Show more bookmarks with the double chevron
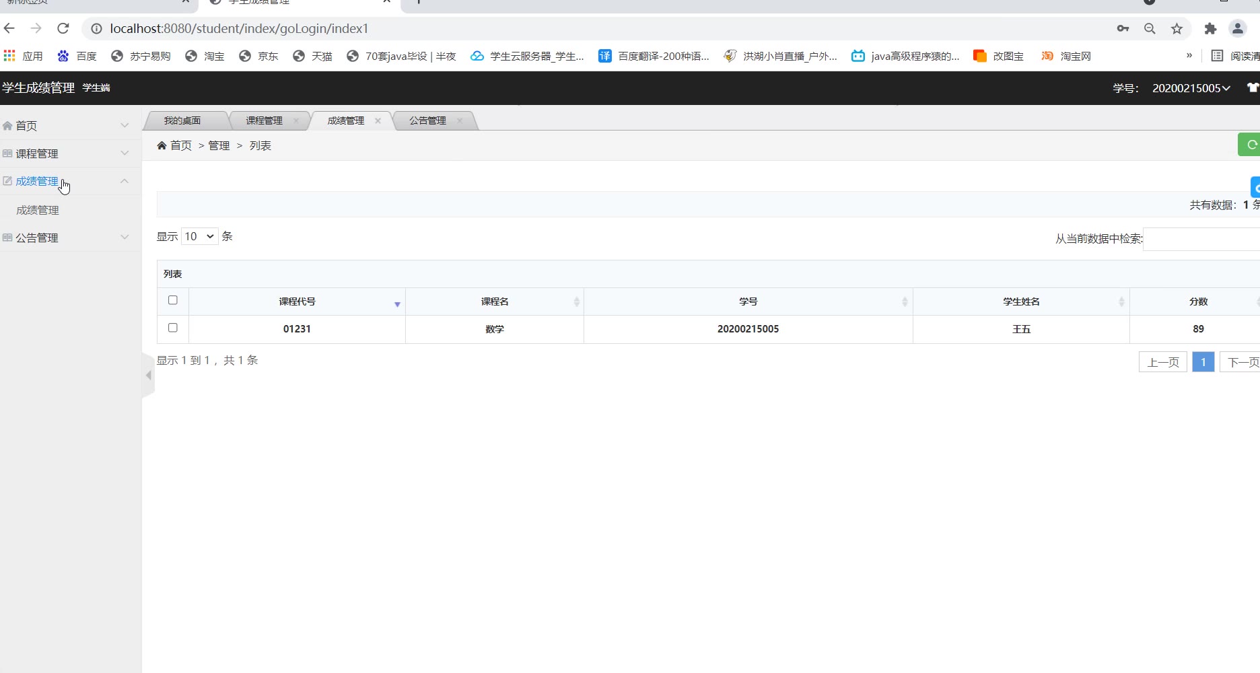Viewport: 1260px width, 673px height. click(x=1189, y=55)
